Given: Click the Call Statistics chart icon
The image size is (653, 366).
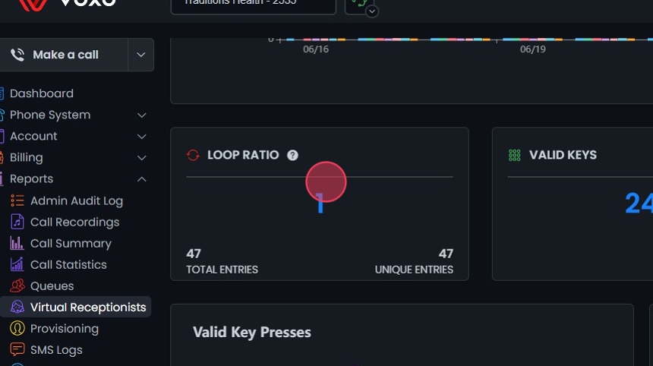Looking at the screenshot, I should coord(17,264).
